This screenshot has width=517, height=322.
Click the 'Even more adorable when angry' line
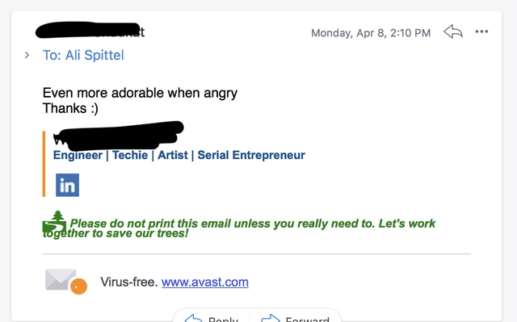[140, 93]
